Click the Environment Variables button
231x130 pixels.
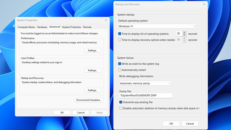(x=89, y=100)
